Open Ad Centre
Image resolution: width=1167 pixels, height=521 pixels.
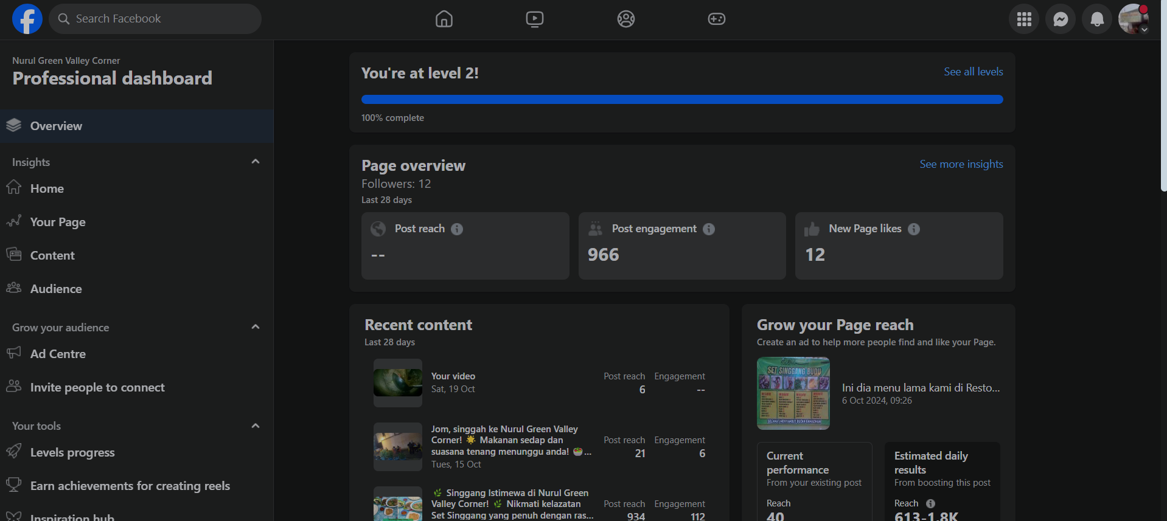point(137,354)
